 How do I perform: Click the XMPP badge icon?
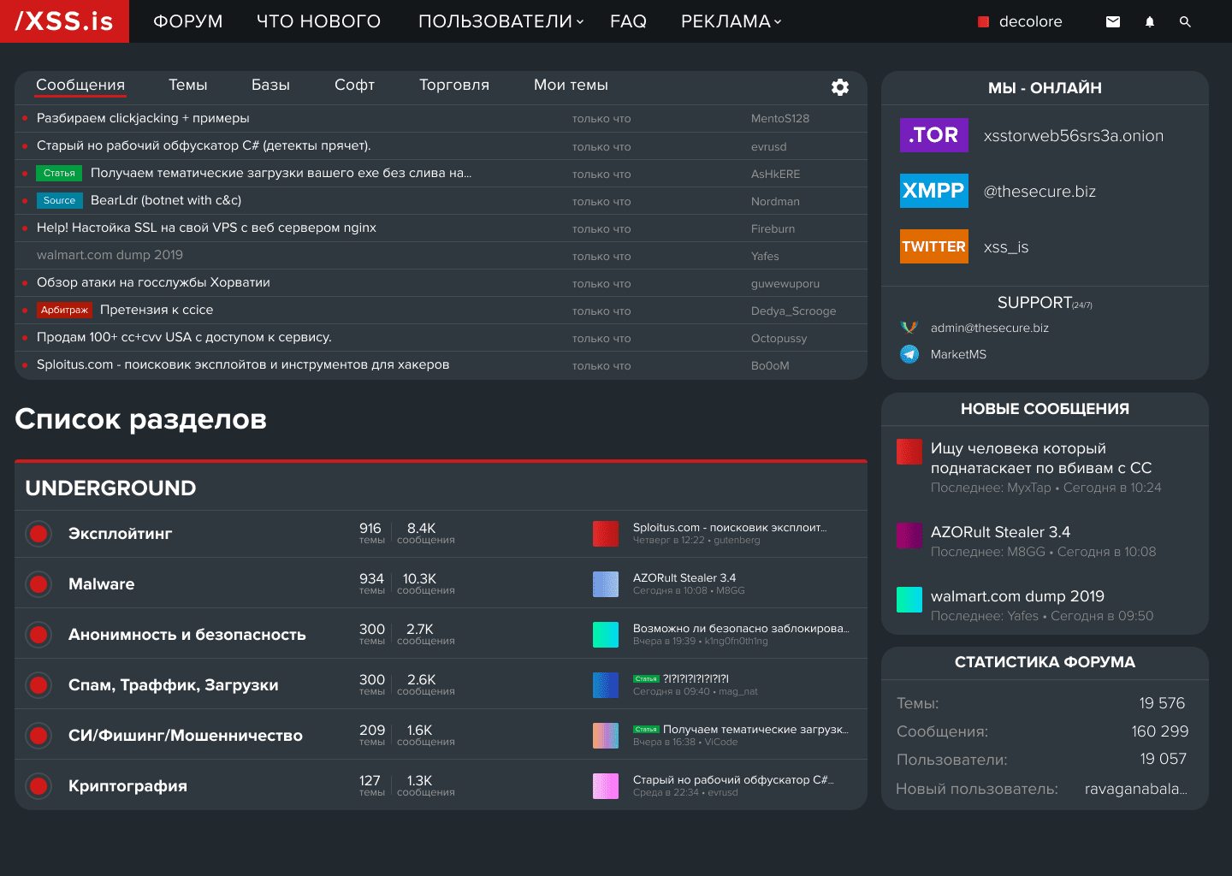pos(933,191)
